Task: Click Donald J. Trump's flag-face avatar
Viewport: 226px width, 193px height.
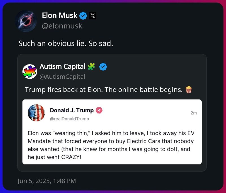Action: 36,113
